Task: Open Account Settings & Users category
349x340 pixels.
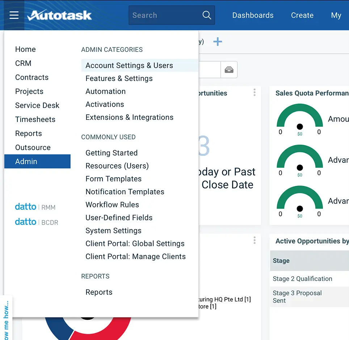Action: click(x=139, y=65)
